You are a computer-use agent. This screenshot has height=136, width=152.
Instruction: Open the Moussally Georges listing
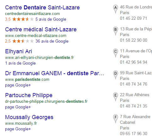point(29,117)
